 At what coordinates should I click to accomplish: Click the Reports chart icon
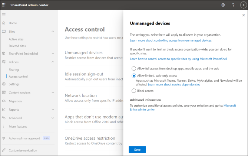(x=4, y=110)
